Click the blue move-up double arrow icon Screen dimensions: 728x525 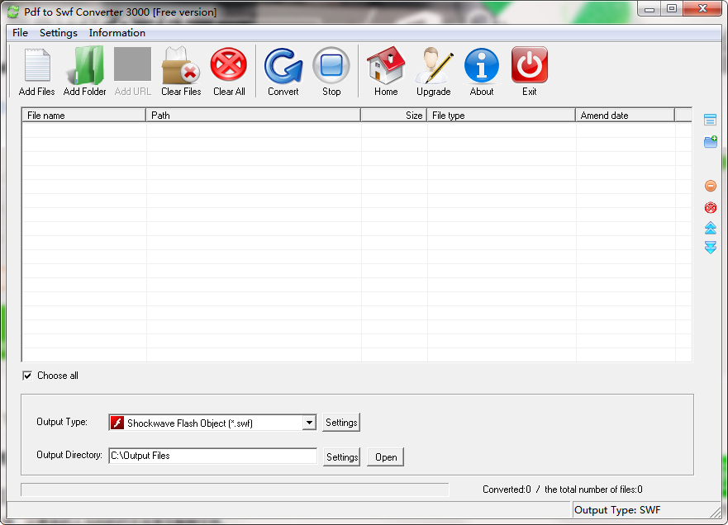click(x=711, y=228)
